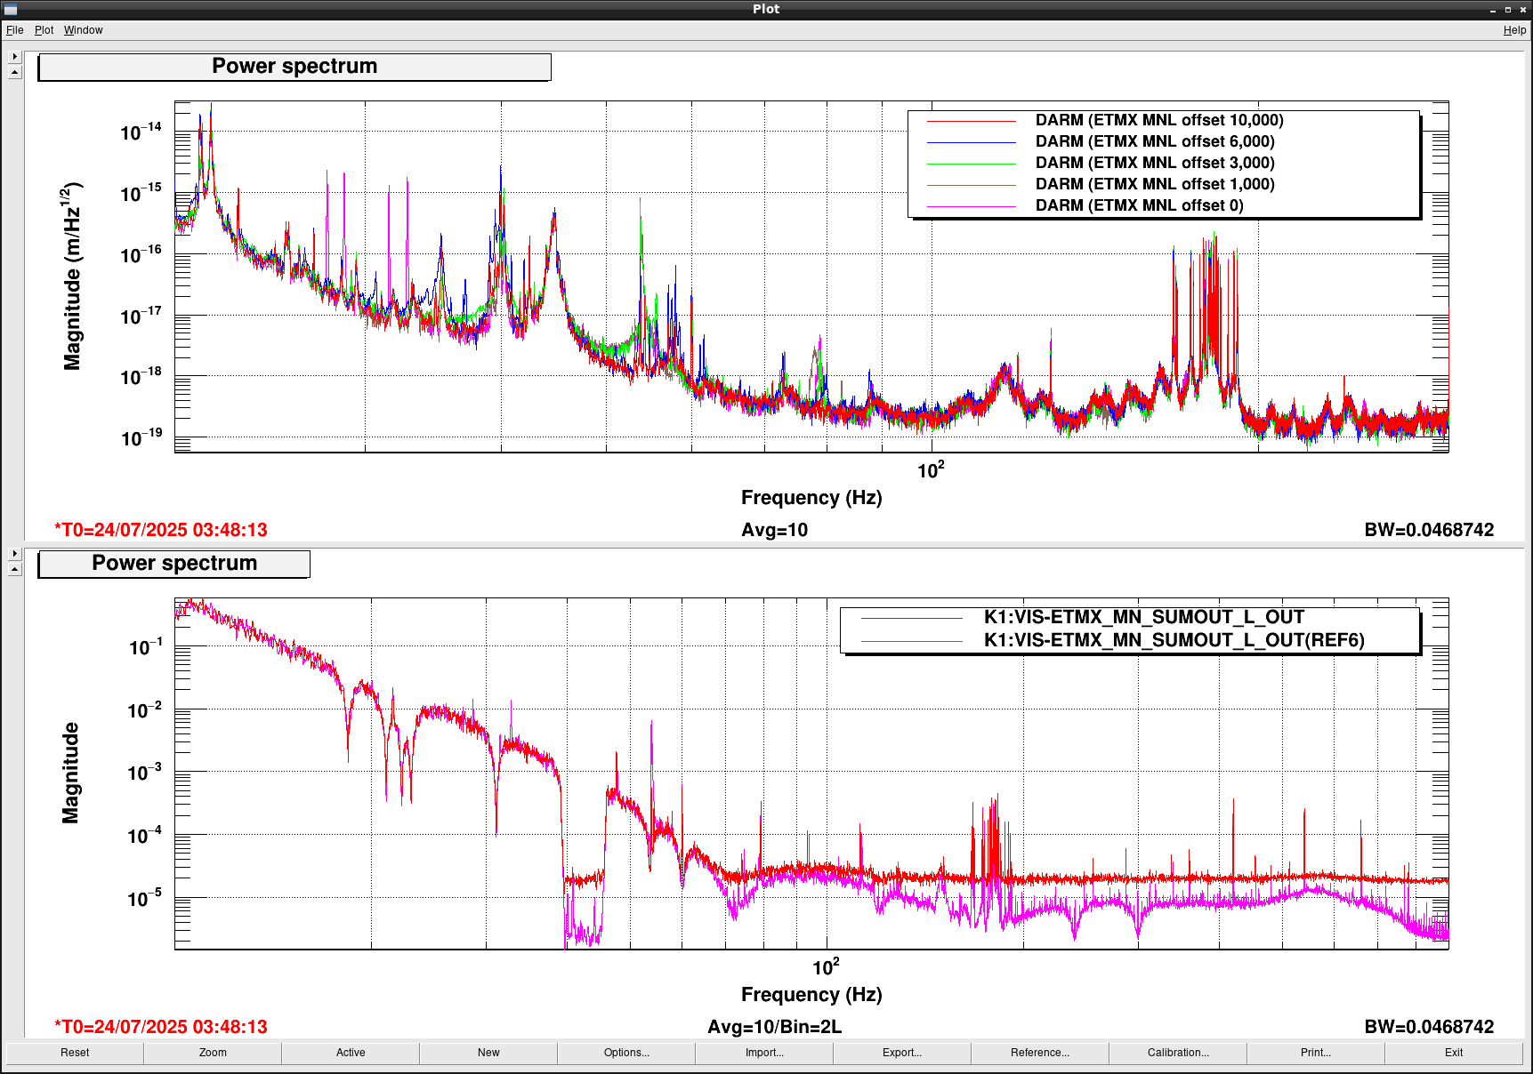Click the Export... button

coord(902,1053)
